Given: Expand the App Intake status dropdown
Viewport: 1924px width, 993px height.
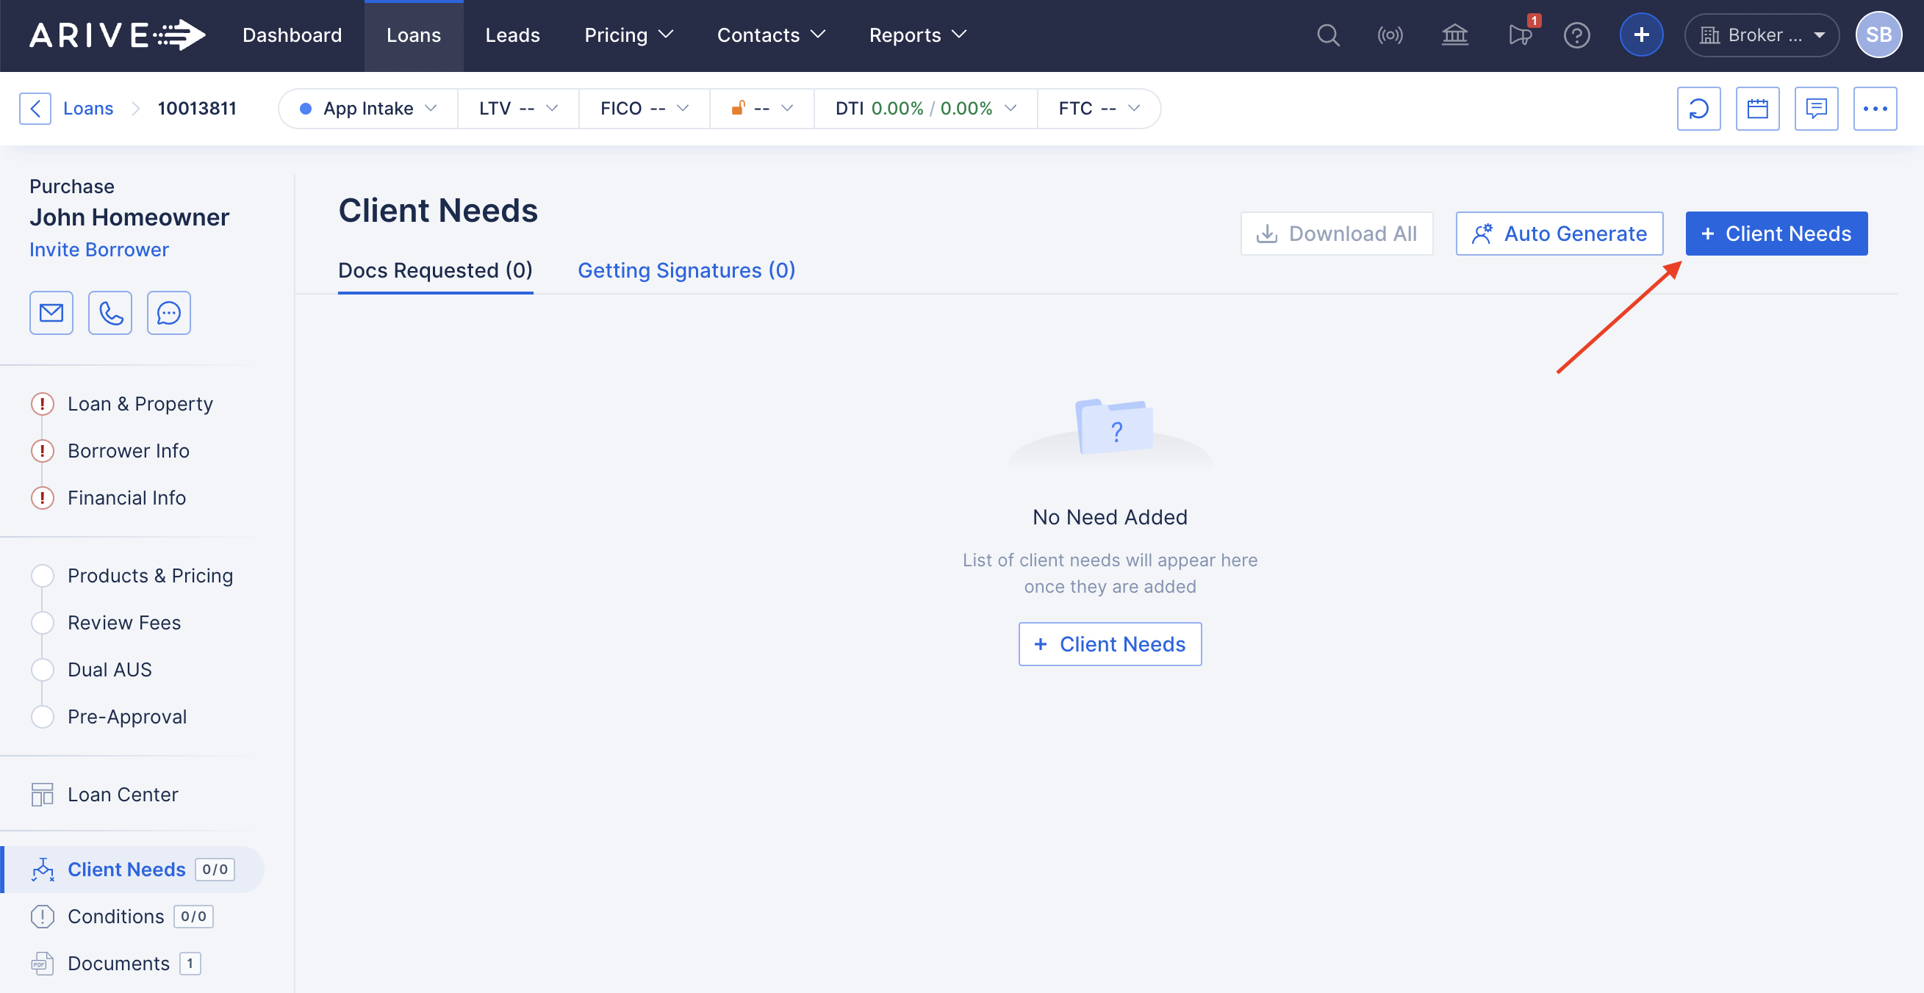Looking at the screenshot, I should (x=368, y=109).
